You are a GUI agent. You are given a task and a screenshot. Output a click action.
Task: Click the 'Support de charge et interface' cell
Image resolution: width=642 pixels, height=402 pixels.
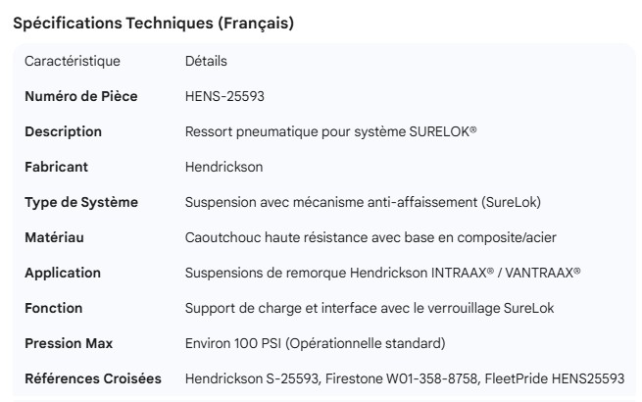(x=370, y=308)
